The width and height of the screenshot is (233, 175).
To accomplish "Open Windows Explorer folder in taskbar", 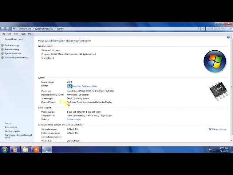I will [x=25, y=149].
